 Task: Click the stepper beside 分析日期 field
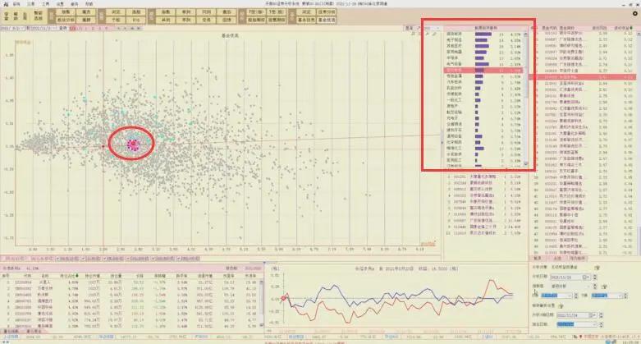pos(594,277)
